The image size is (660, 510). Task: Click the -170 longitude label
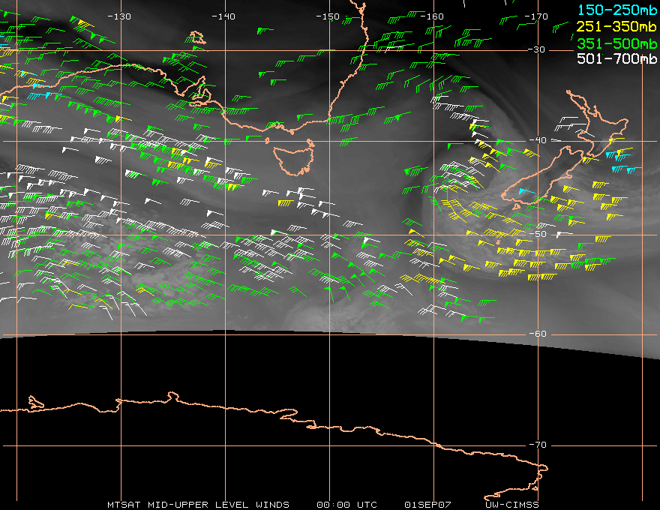click(x=536, y=16)
